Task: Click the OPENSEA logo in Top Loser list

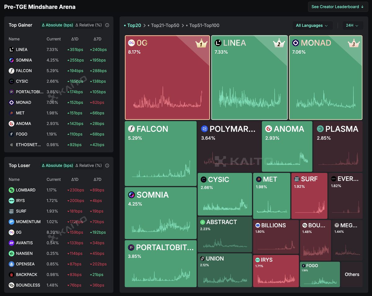Action: [11, 264]
